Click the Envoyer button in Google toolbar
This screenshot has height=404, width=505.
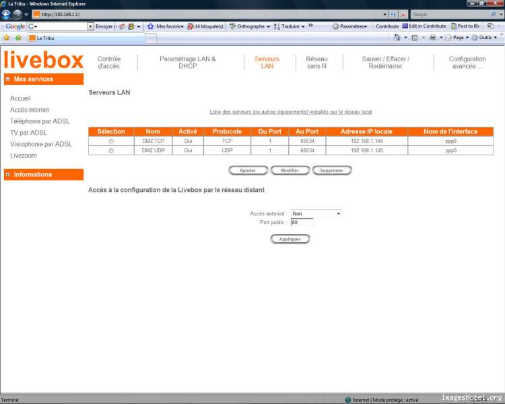click(x=104, y=26)
